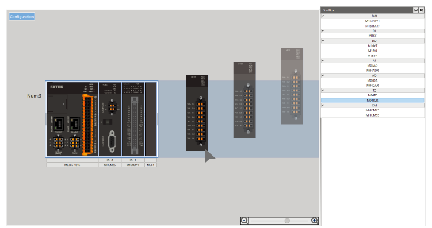Open the Configuration tab
The width and height of the screenshot is (432, 228).
point(22,17)
